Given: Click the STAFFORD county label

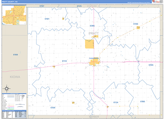Looking at the screenshot, I should click(92, 6).
